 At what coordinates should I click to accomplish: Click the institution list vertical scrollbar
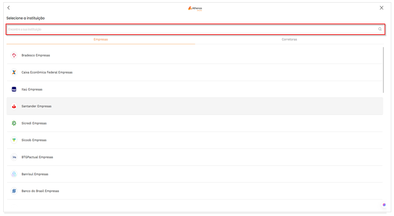(x=383, y=70)
